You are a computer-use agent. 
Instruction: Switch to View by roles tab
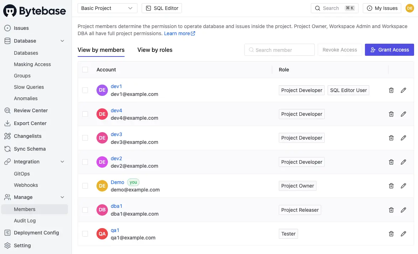155,50
